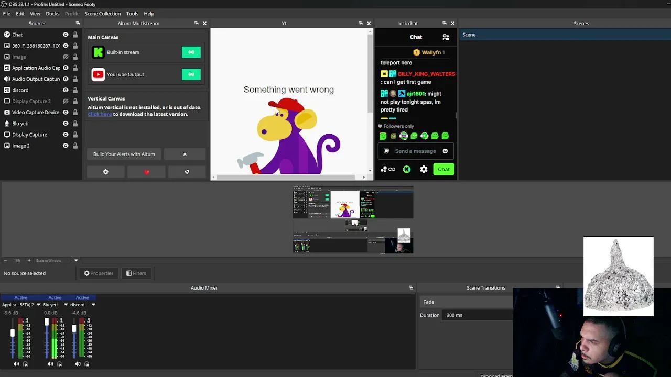Screen dimensions: 671x377
Task: Open Build Your Alerts with Aitum
Action: tap(124, 154)
